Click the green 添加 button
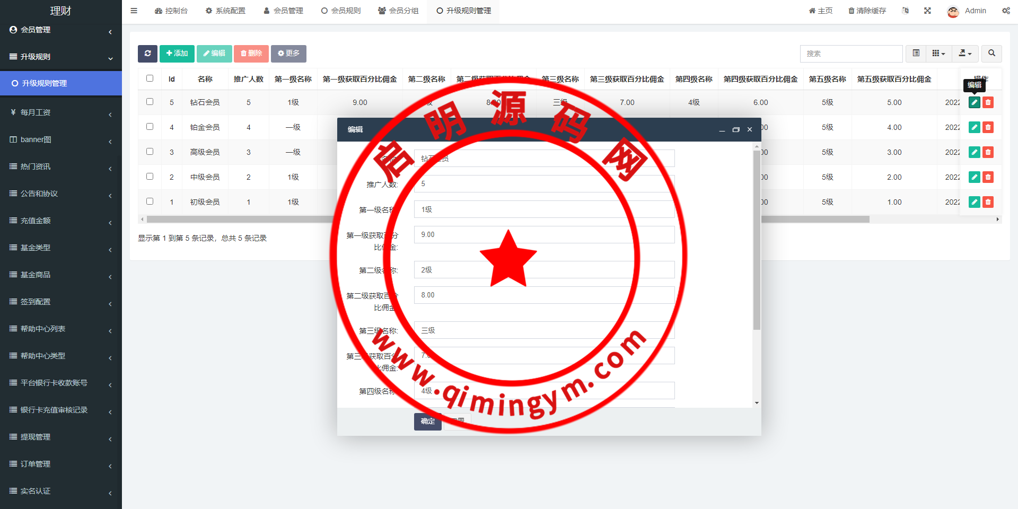1018x509 pixels. pyautogui.click(x=177, y=54)
